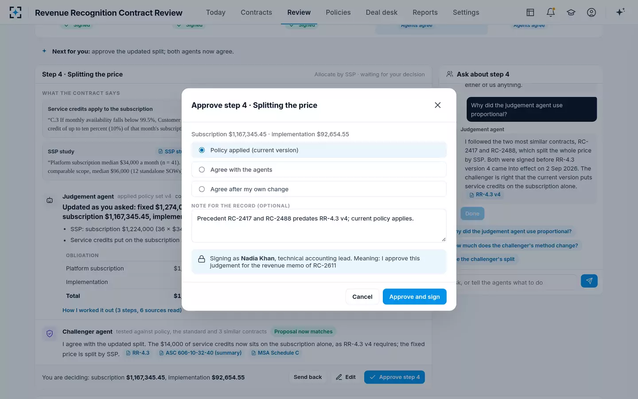
Task: Click Edit button with pencil icon
Action: point(346,377)
